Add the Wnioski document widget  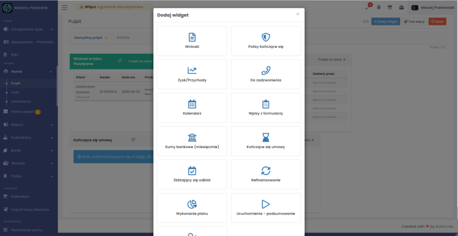tap(192, 41)
